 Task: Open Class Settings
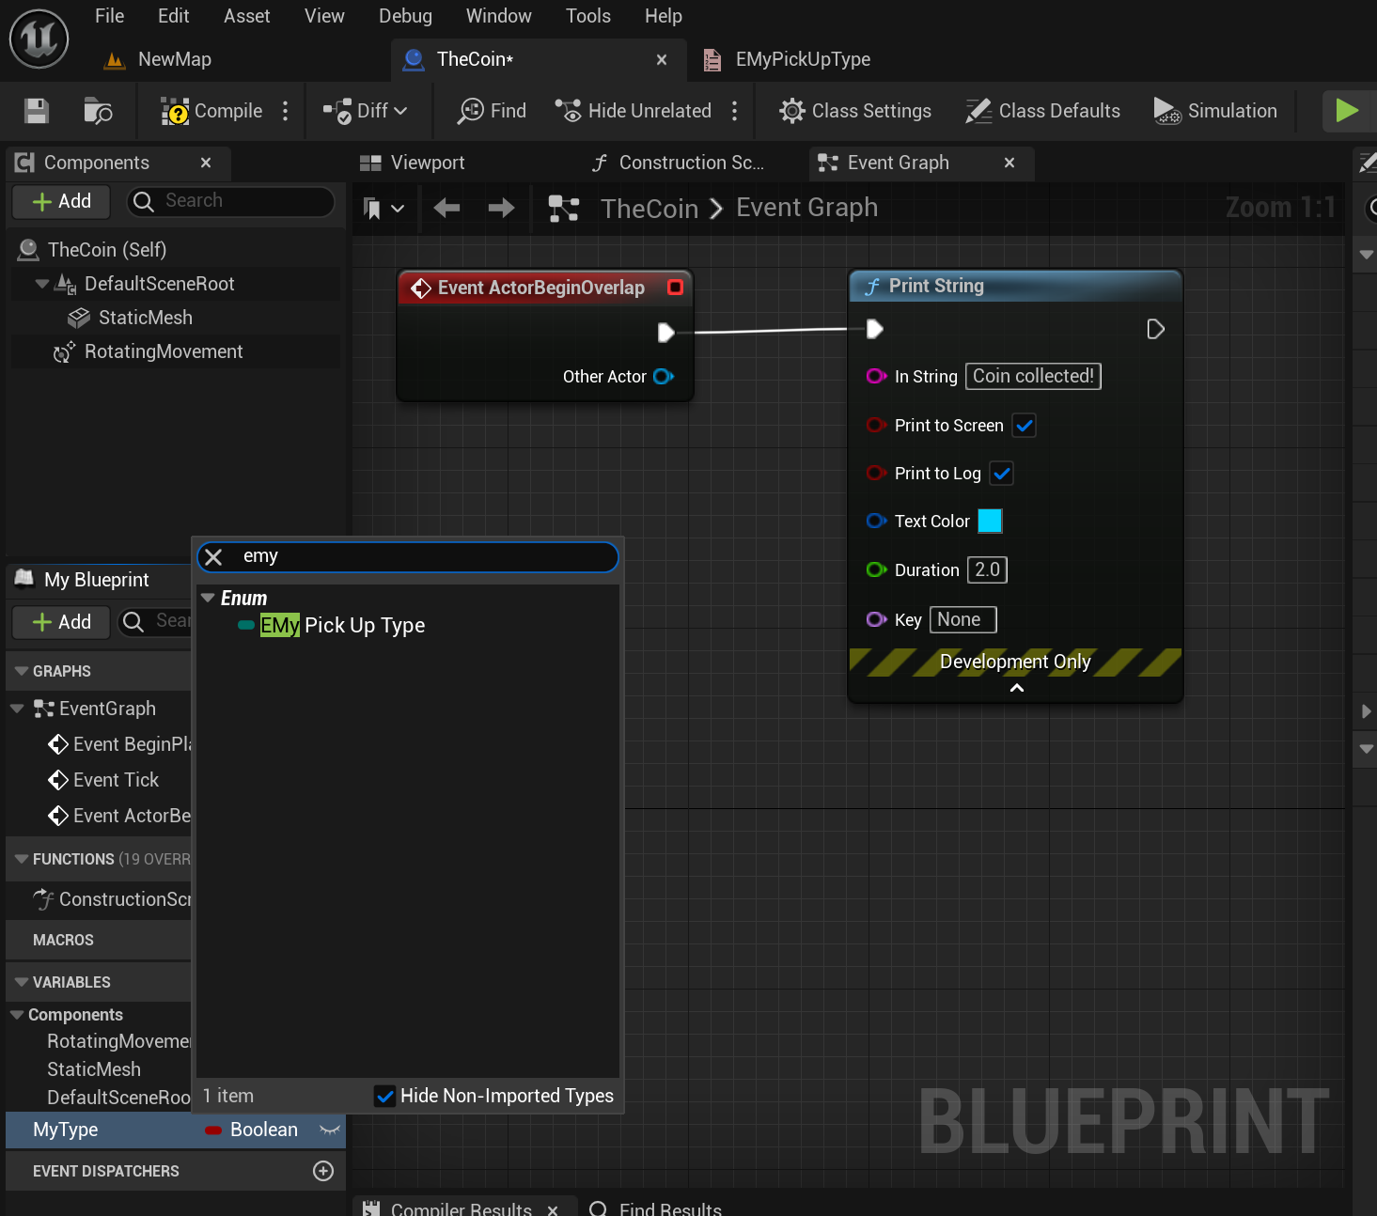pyautogui.click(x=855, y=111)
